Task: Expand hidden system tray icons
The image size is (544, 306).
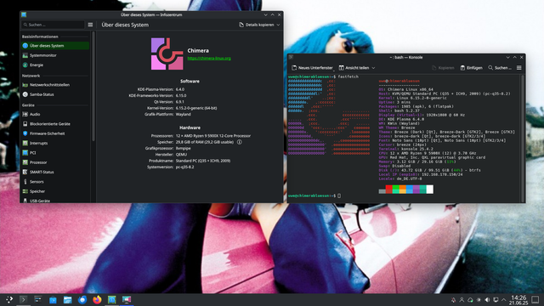Action: click(504, 300)
